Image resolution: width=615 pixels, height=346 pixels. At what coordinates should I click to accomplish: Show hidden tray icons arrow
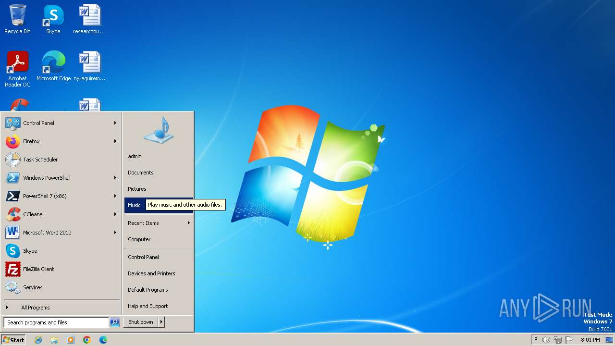536,340
